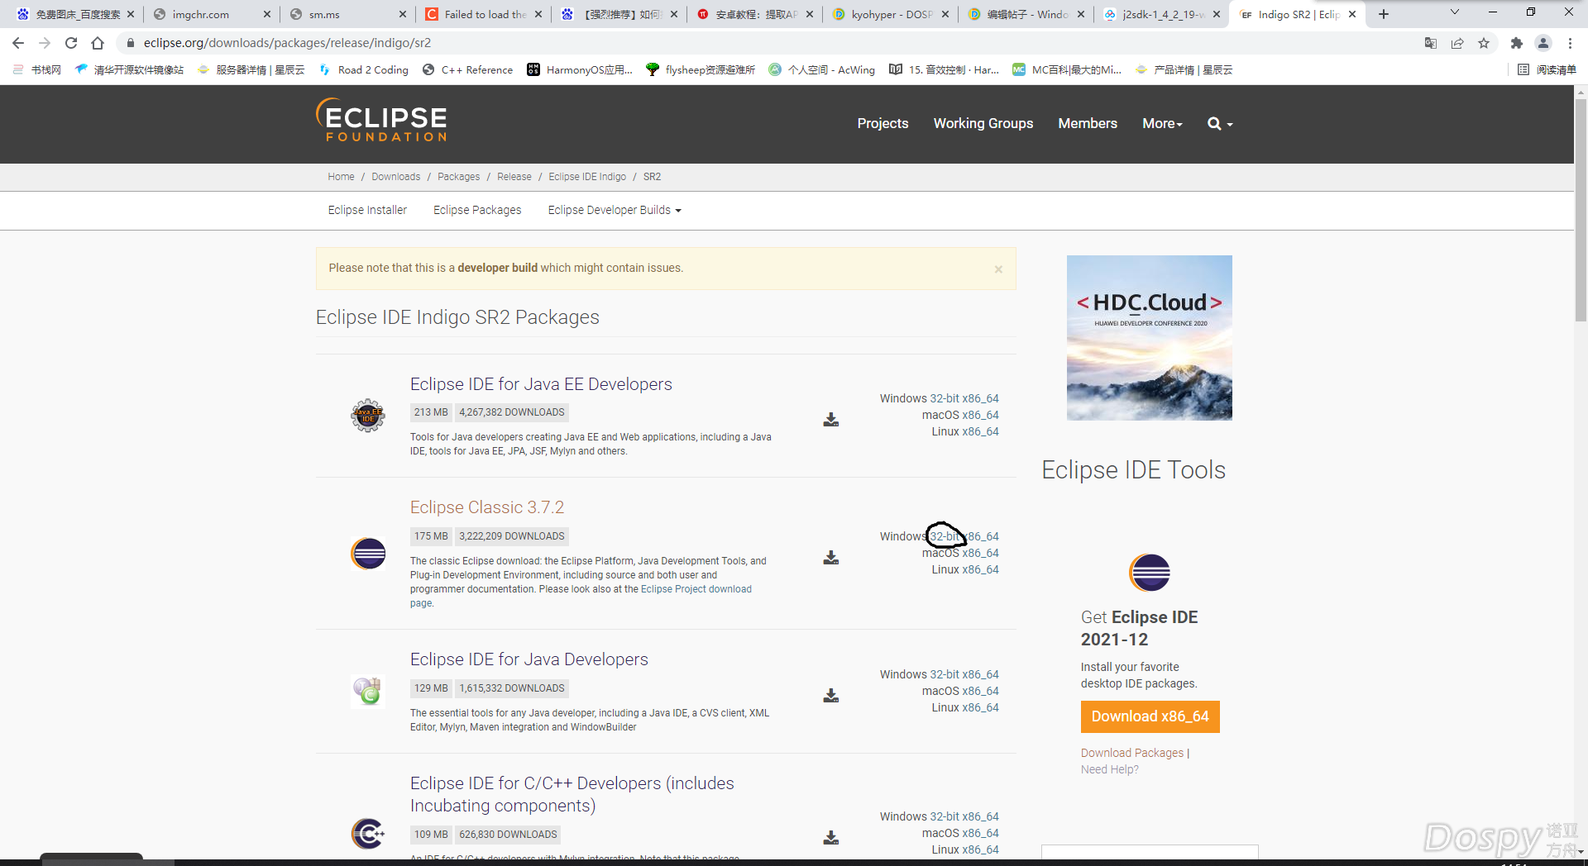The height and width of the screenshot is (866, 1588).
Task: Click Windows 32-bit link for C/C++ Developers
Action: coord(944,816)
